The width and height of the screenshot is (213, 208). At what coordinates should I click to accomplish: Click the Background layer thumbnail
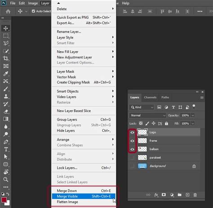pyautogui.click(x=142, y=166)
